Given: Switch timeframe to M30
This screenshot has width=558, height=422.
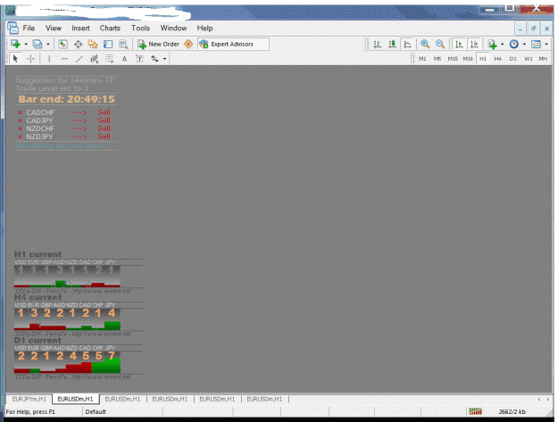Looking at the screenshot, I should coord(468,59).
